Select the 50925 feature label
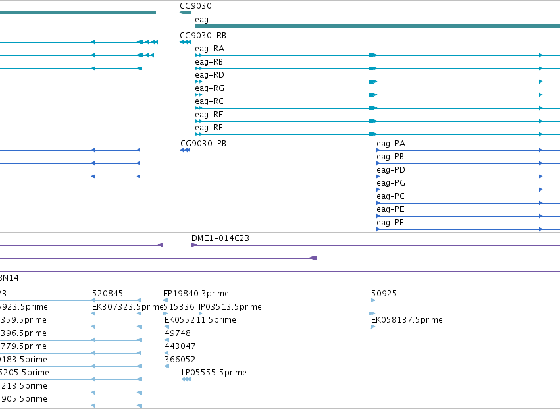 (384, 294)
